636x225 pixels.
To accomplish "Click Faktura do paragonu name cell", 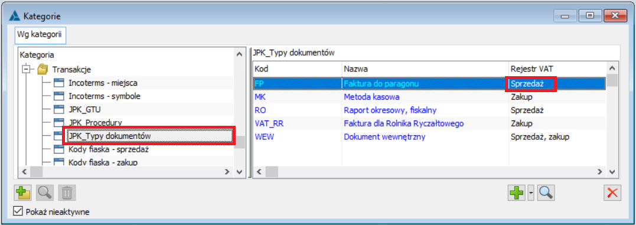I will point(425,83).
